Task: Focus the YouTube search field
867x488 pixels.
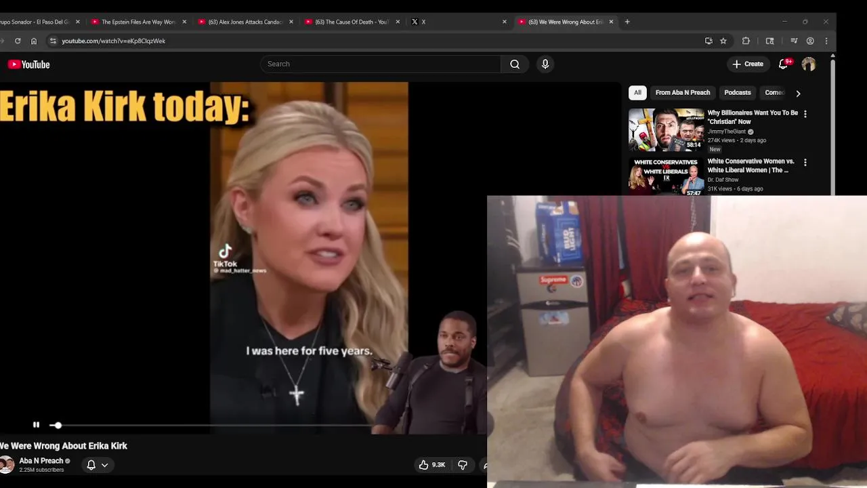Action: coord(381,64)
